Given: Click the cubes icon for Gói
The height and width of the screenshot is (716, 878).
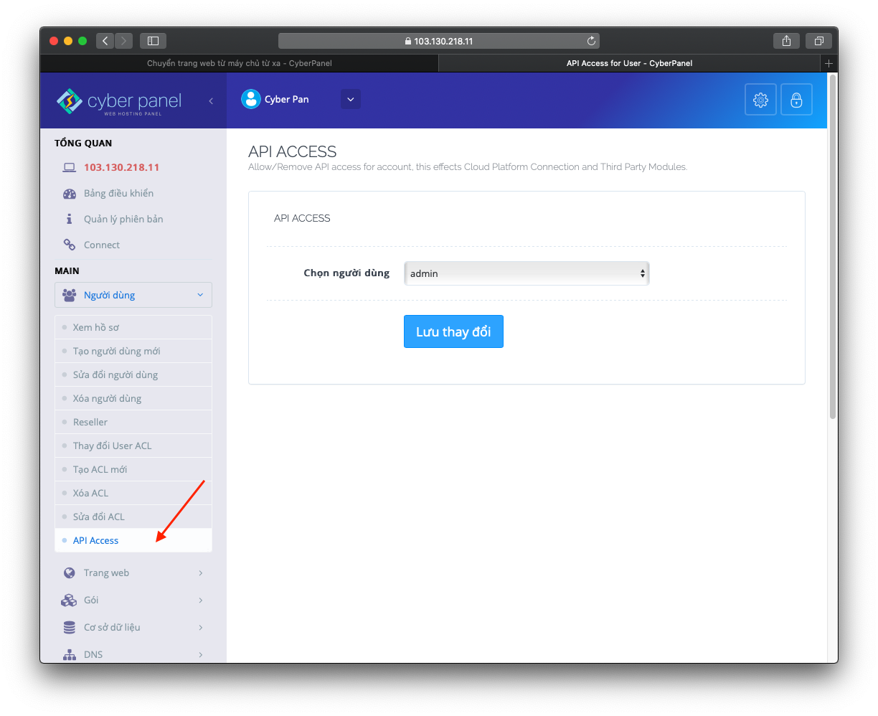Looking at the screenshot, I should (70, 600).
